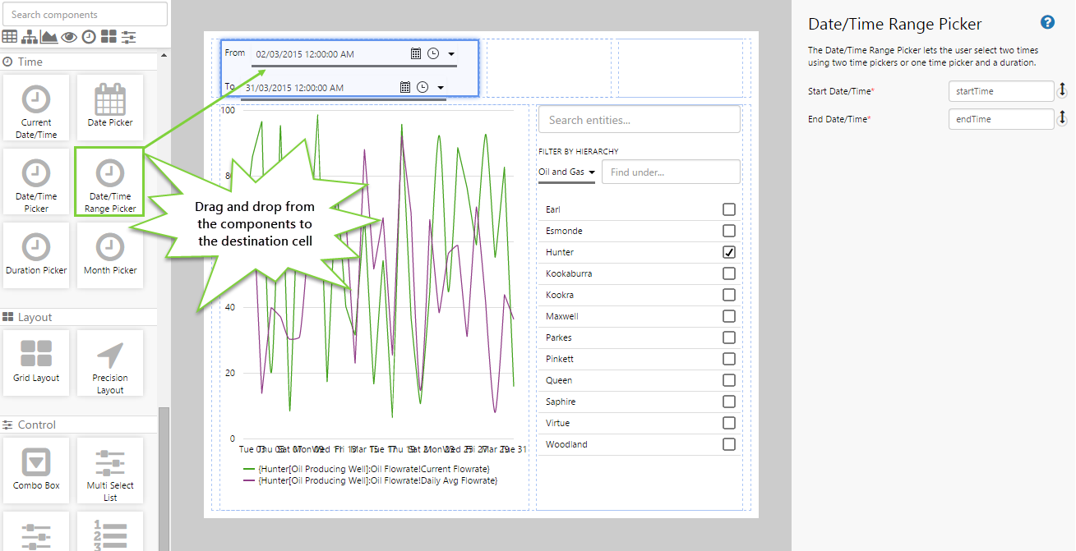Screen dimensions: 1076x551
Task: Open the clock for the To time
Action: click(x=423, y=87)
